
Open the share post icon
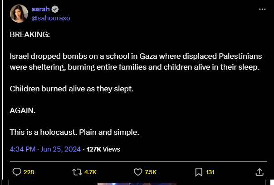[259, 172]
